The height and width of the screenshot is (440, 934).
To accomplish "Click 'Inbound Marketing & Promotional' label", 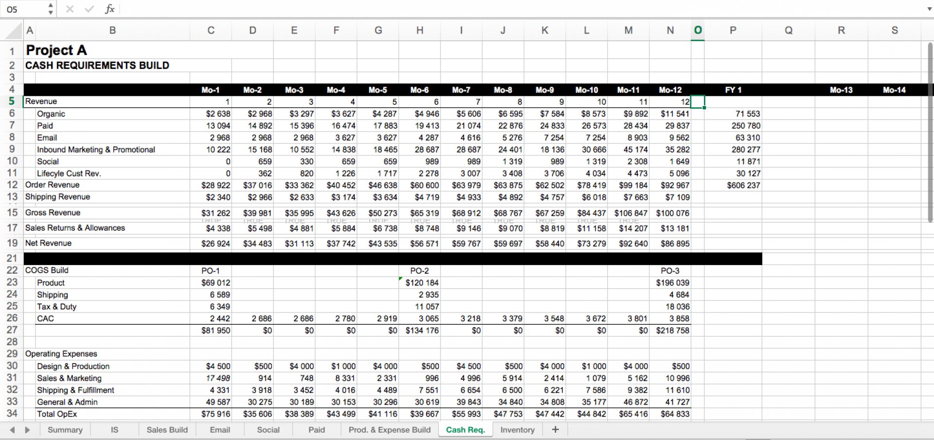I will click(96, 149).
